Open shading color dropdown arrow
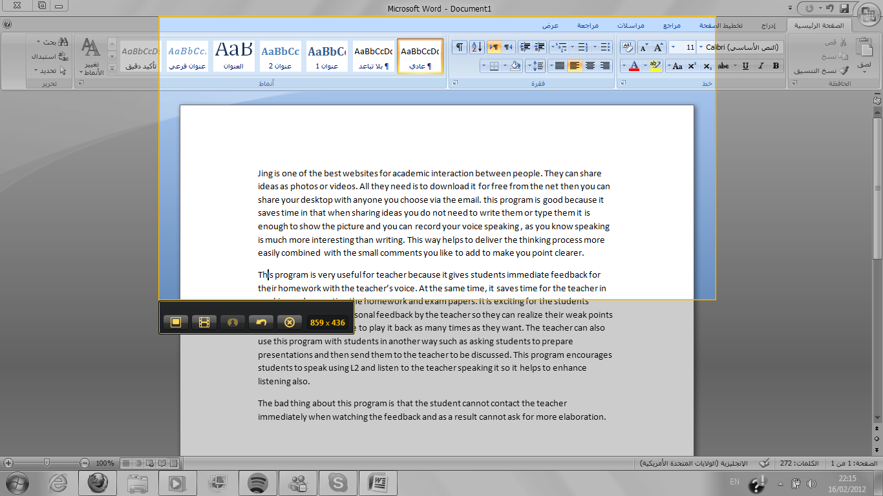883x496 pixels. coord(506,66)
